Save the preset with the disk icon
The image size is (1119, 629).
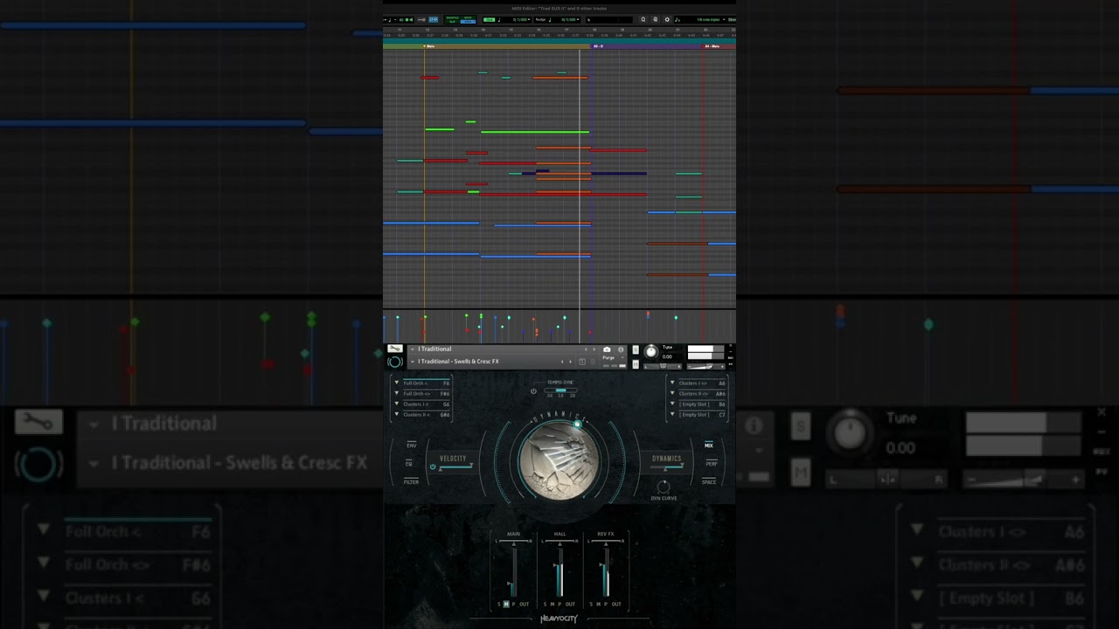(x=582, y=362)
